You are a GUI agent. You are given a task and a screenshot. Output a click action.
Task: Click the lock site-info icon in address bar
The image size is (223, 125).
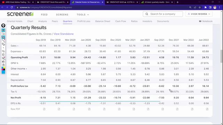pyautogui.click(x=17, y=7)
